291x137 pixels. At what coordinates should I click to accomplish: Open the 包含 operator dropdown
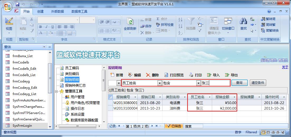pyautogui.click(x=199, y=83)
